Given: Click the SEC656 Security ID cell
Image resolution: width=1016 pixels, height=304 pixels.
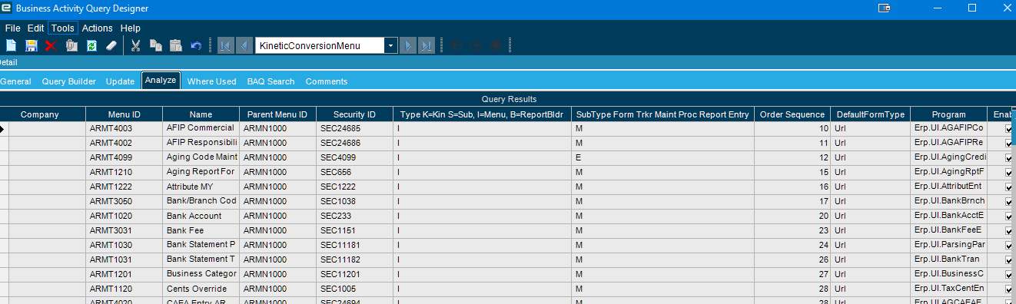Looking at the screenshot, I should pyautogui.click(x=354, y=173).
